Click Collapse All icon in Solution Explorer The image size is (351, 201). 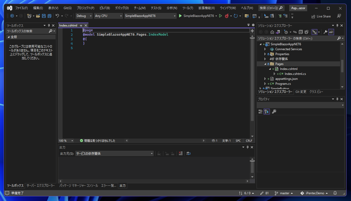pos(301,32)
